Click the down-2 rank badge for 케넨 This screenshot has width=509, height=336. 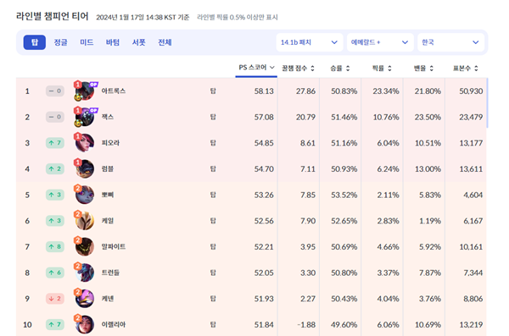tap(55, 299)
